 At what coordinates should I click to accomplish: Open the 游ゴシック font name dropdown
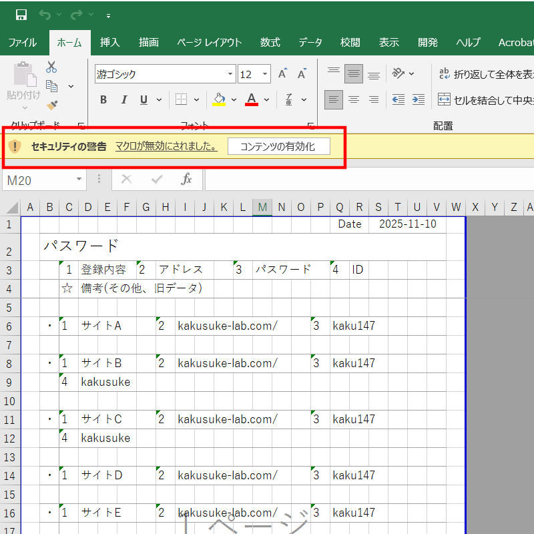click(231, 74)
